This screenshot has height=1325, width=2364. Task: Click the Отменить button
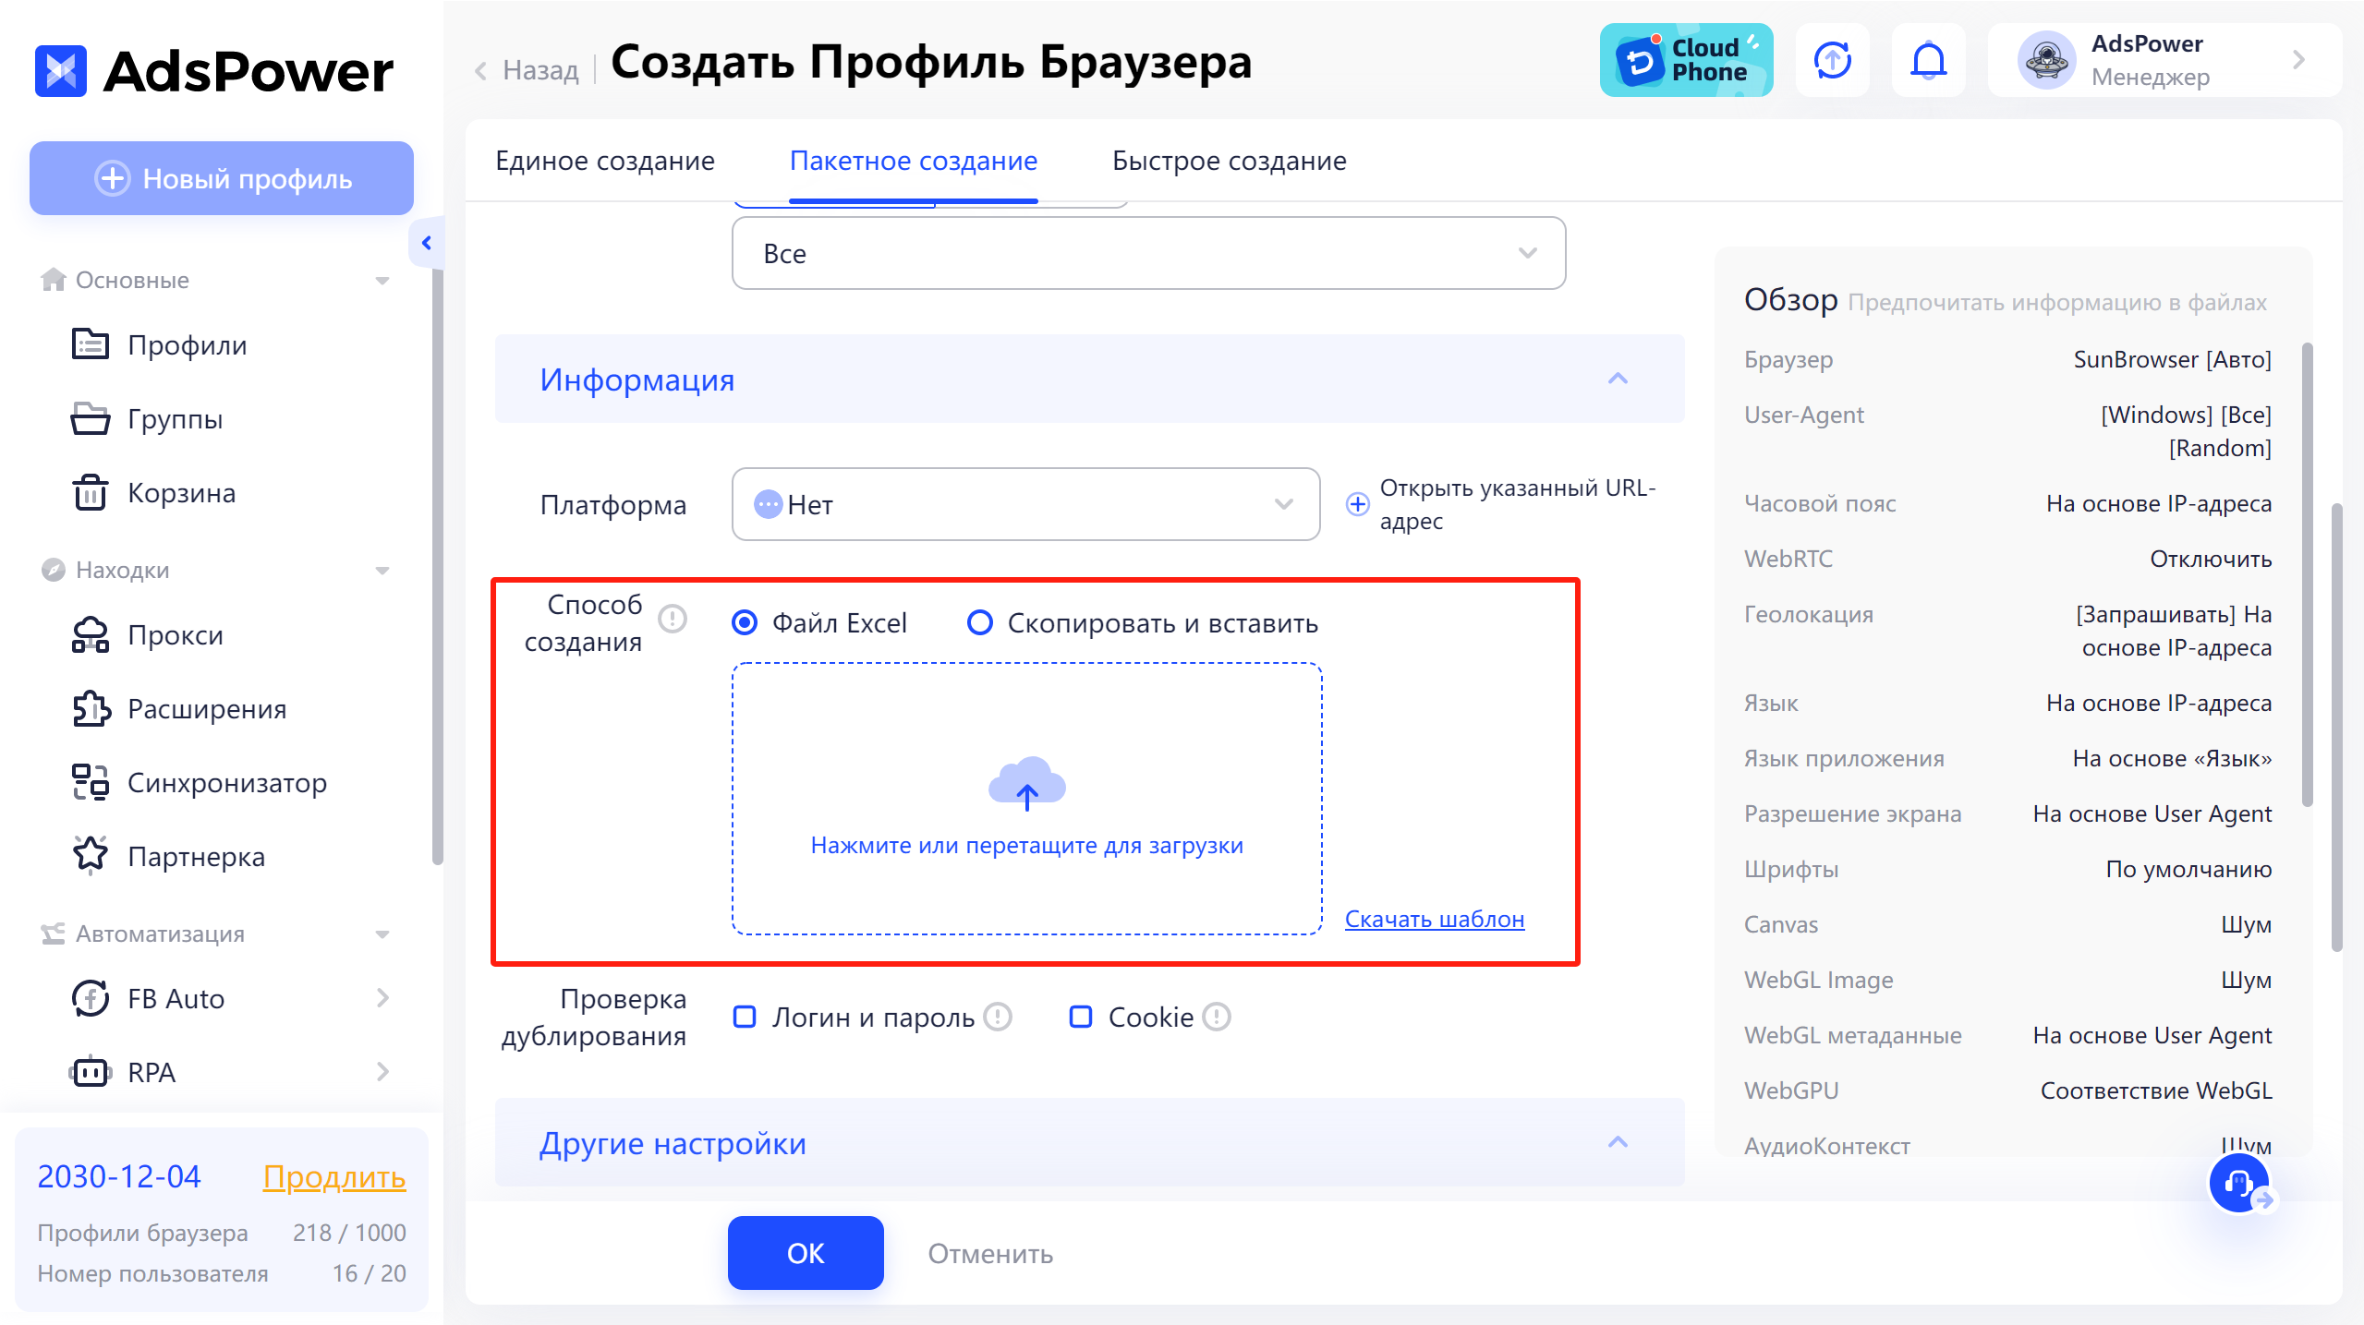990,1254
